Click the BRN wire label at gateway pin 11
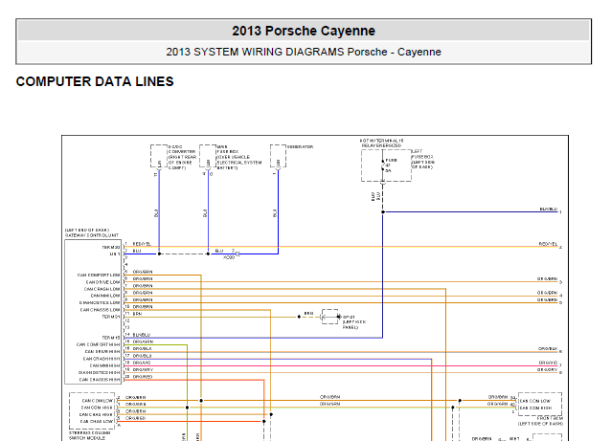 click(x=137, y=314)
